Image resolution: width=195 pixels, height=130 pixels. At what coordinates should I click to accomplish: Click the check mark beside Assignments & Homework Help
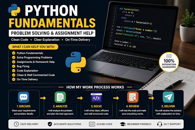click(13, 62)
